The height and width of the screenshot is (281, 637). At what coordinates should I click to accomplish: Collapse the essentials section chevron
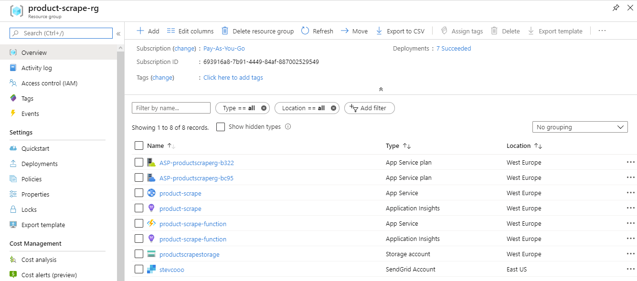coord(381,89)
